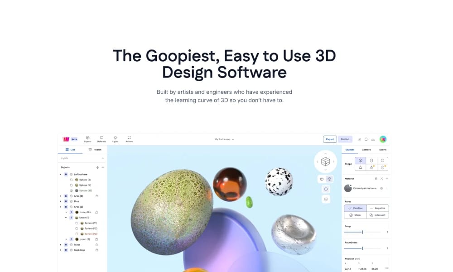Toggle lock on Glass
Image resolution: width=453 pixels, height=272 pixels.
97,244
